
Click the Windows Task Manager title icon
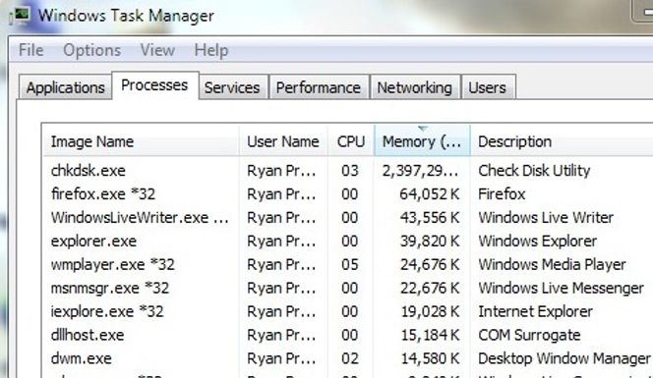(21, 16)
